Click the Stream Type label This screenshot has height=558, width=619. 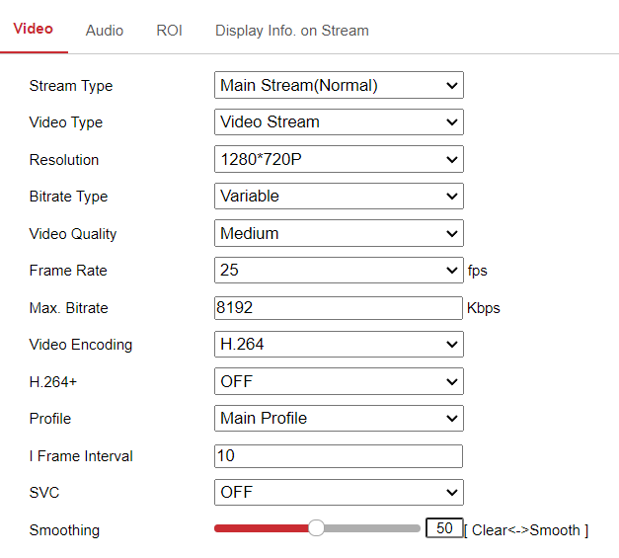click(71, 86)
